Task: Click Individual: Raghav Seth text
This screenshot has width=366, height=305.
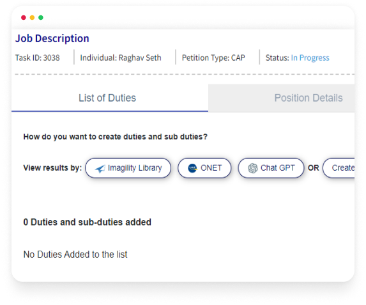Action: [121, 58]
